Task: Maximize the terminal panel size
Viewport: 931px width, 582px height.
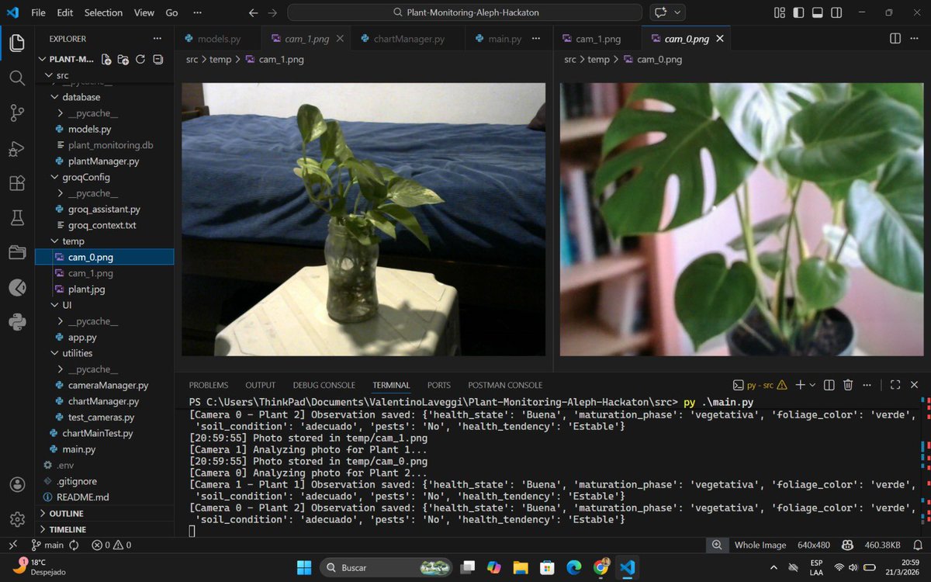Action: point(895,385)
